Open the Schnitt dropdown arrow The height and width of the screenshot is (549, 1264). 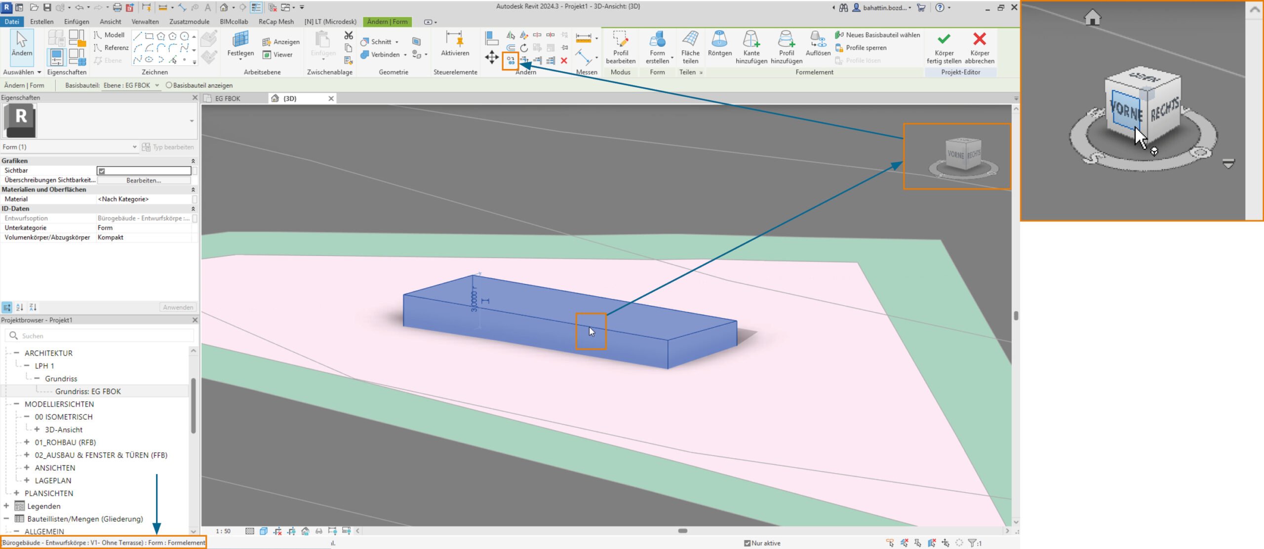pyautogui.click(x=397, y=42)
